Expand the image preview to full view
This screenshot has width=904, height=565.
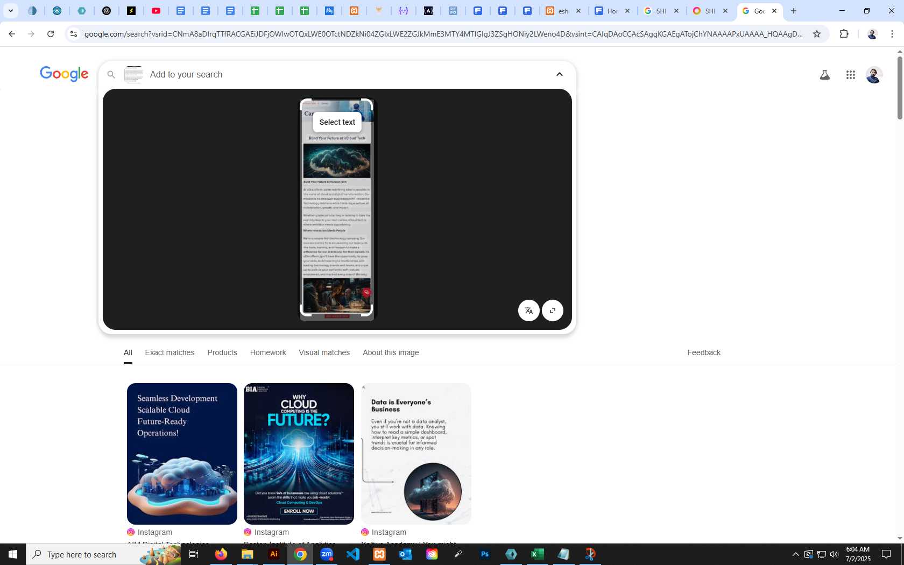pos(553,310)
